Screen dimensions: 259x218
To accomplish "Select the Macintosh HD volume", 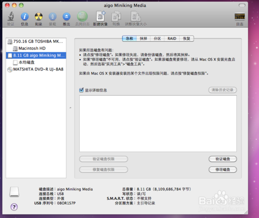I will coord(36,48).
